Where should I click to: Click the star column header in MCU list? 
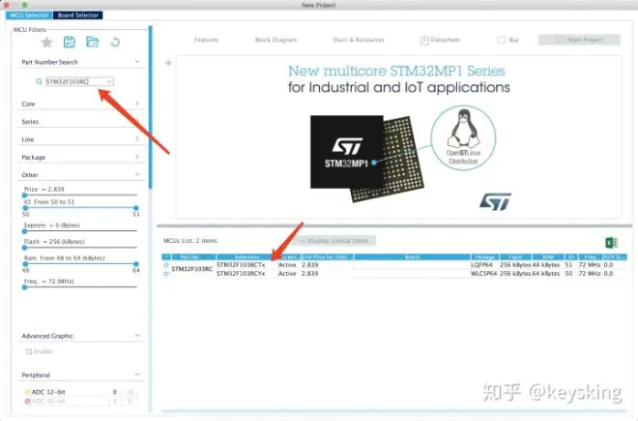[x=166, y=256]
